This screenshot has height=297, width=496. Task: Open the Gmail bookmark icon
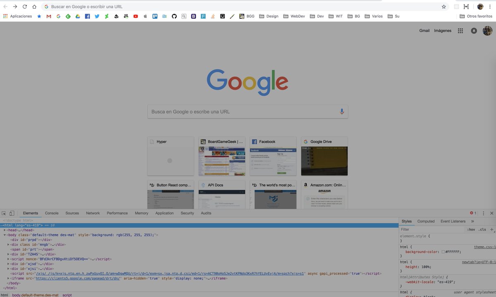click(49, 17)
